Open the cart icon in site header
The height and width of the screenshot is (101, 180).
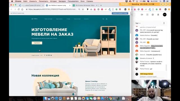pos(107,19)
